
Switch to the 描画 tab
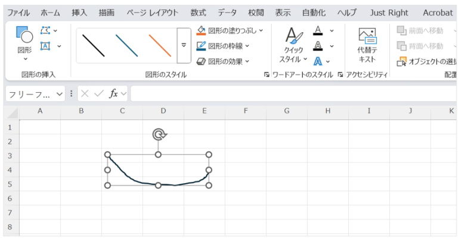tap(107, 13)
